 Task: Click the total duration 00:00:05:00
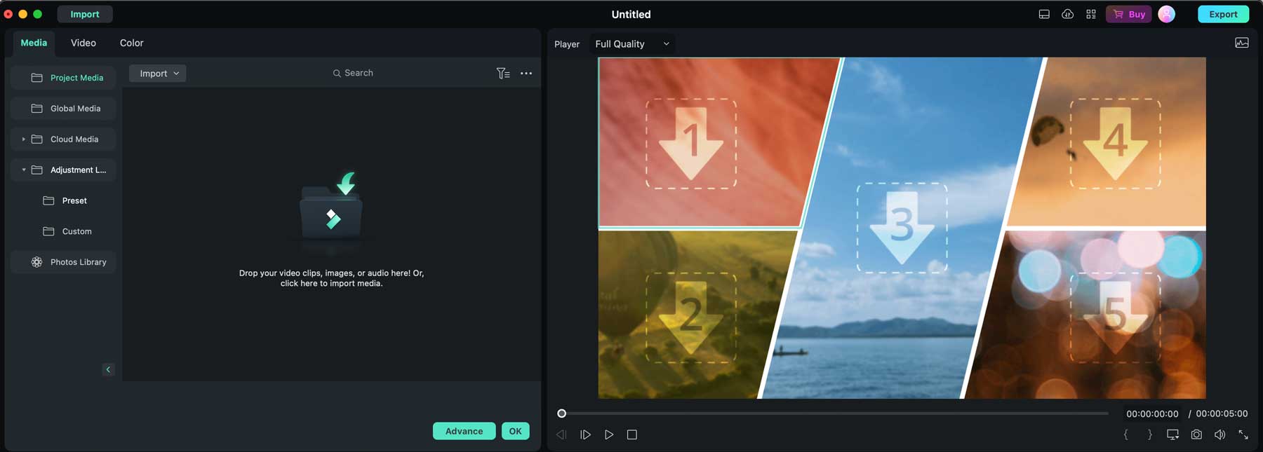tap(1222, 413)
